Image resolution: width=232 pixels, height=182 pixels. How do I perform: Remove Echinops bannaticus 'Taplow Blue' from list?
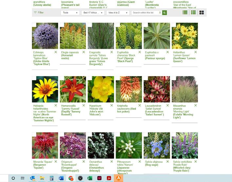56,52
